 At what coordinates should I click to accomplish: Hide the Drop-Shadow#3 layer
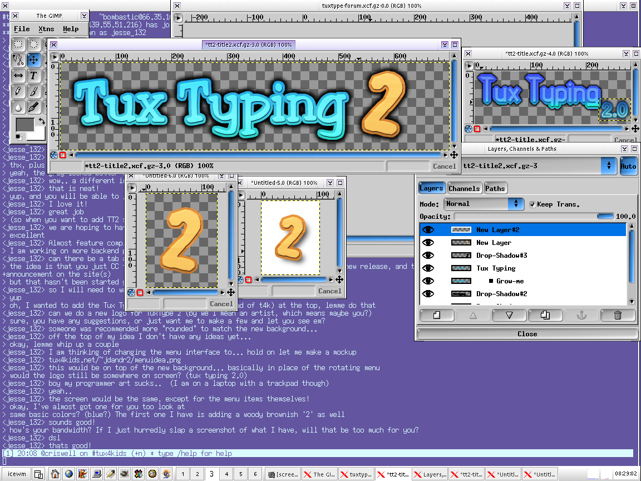pos(428,255)
